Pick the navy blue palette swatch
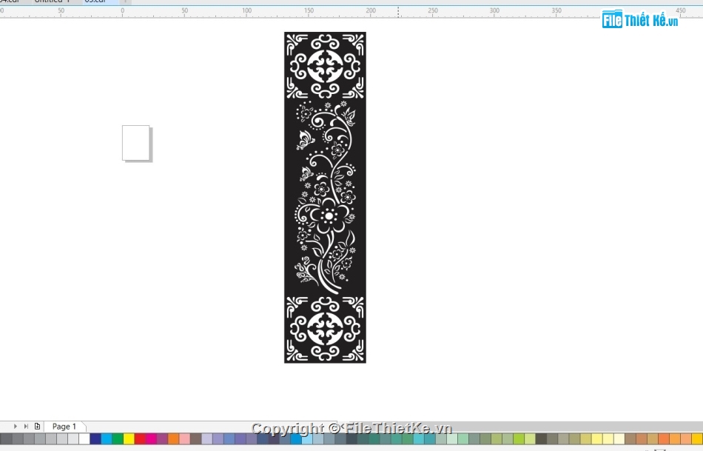 [95, 438]
